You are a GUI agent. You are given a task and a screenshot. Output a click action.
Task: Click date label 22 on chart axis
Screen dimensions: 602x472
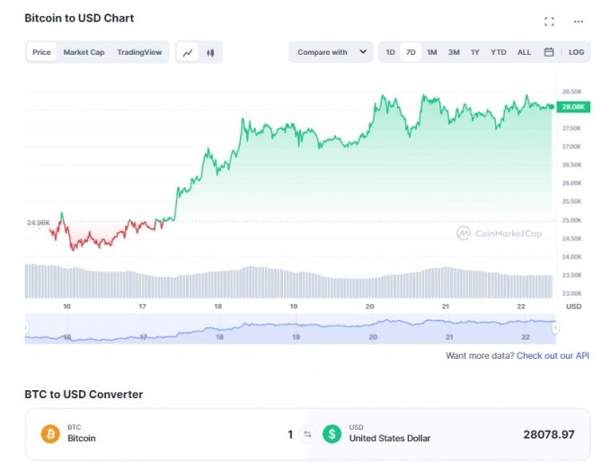pos(520,307)
